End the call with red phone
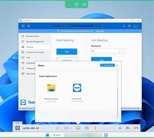The image size is (154, 138). click(x=136, y=128)
